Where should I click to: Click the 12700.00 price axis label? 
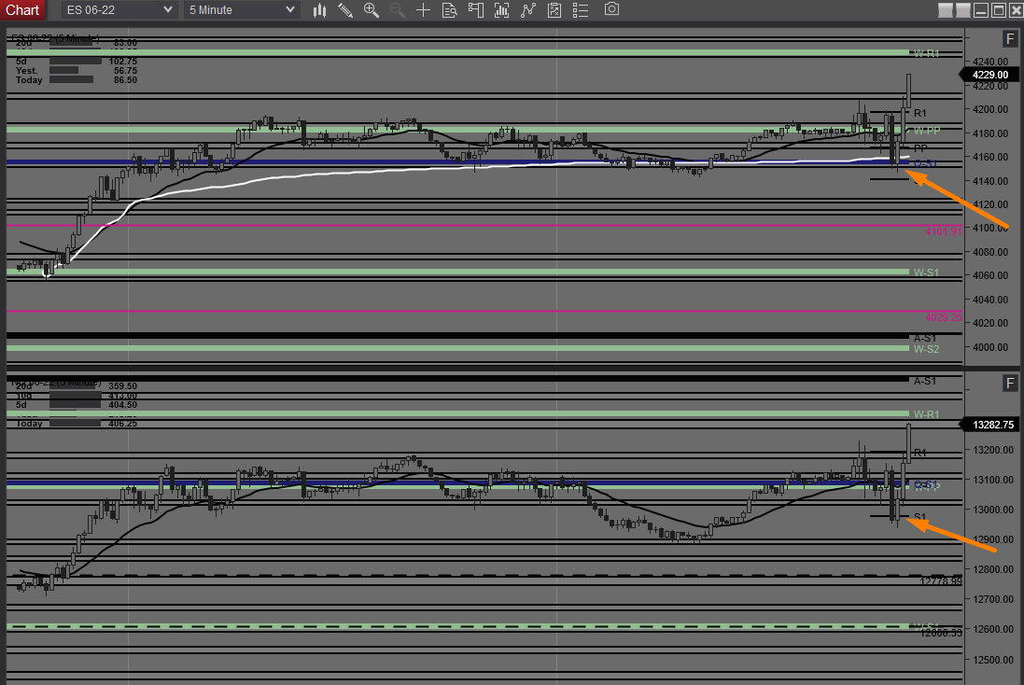992,599
